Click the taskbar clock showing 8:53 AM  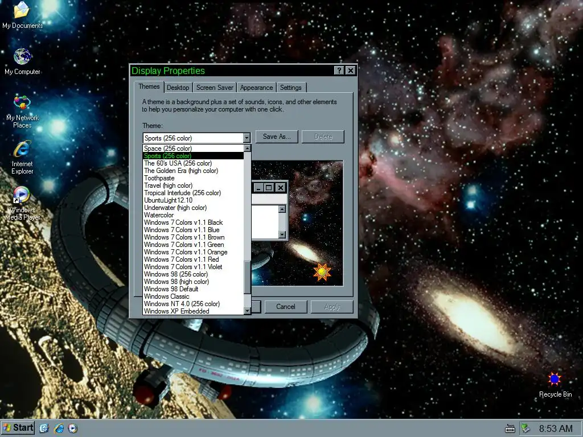(556, 428)
